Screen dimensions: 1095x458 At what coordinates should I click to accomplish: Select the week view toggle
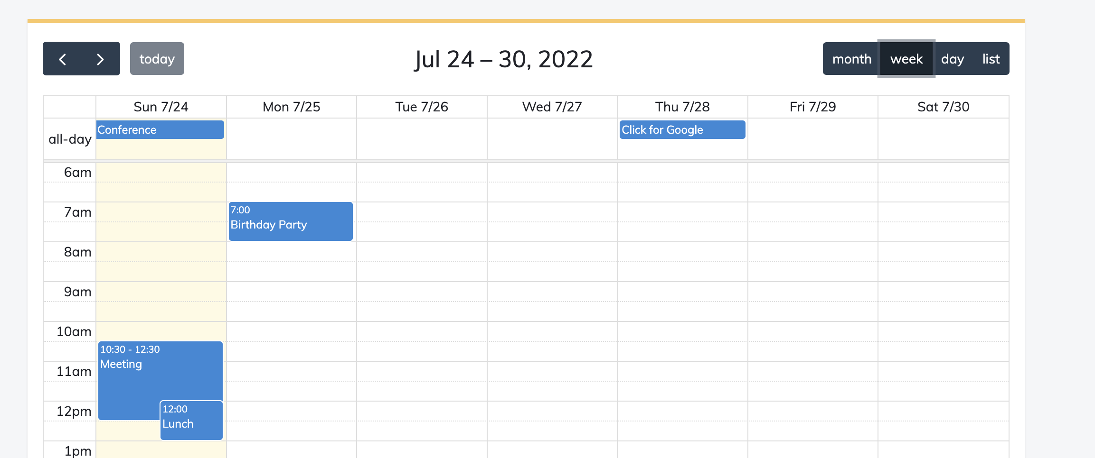pyautogui.click(x=906, y=58)
